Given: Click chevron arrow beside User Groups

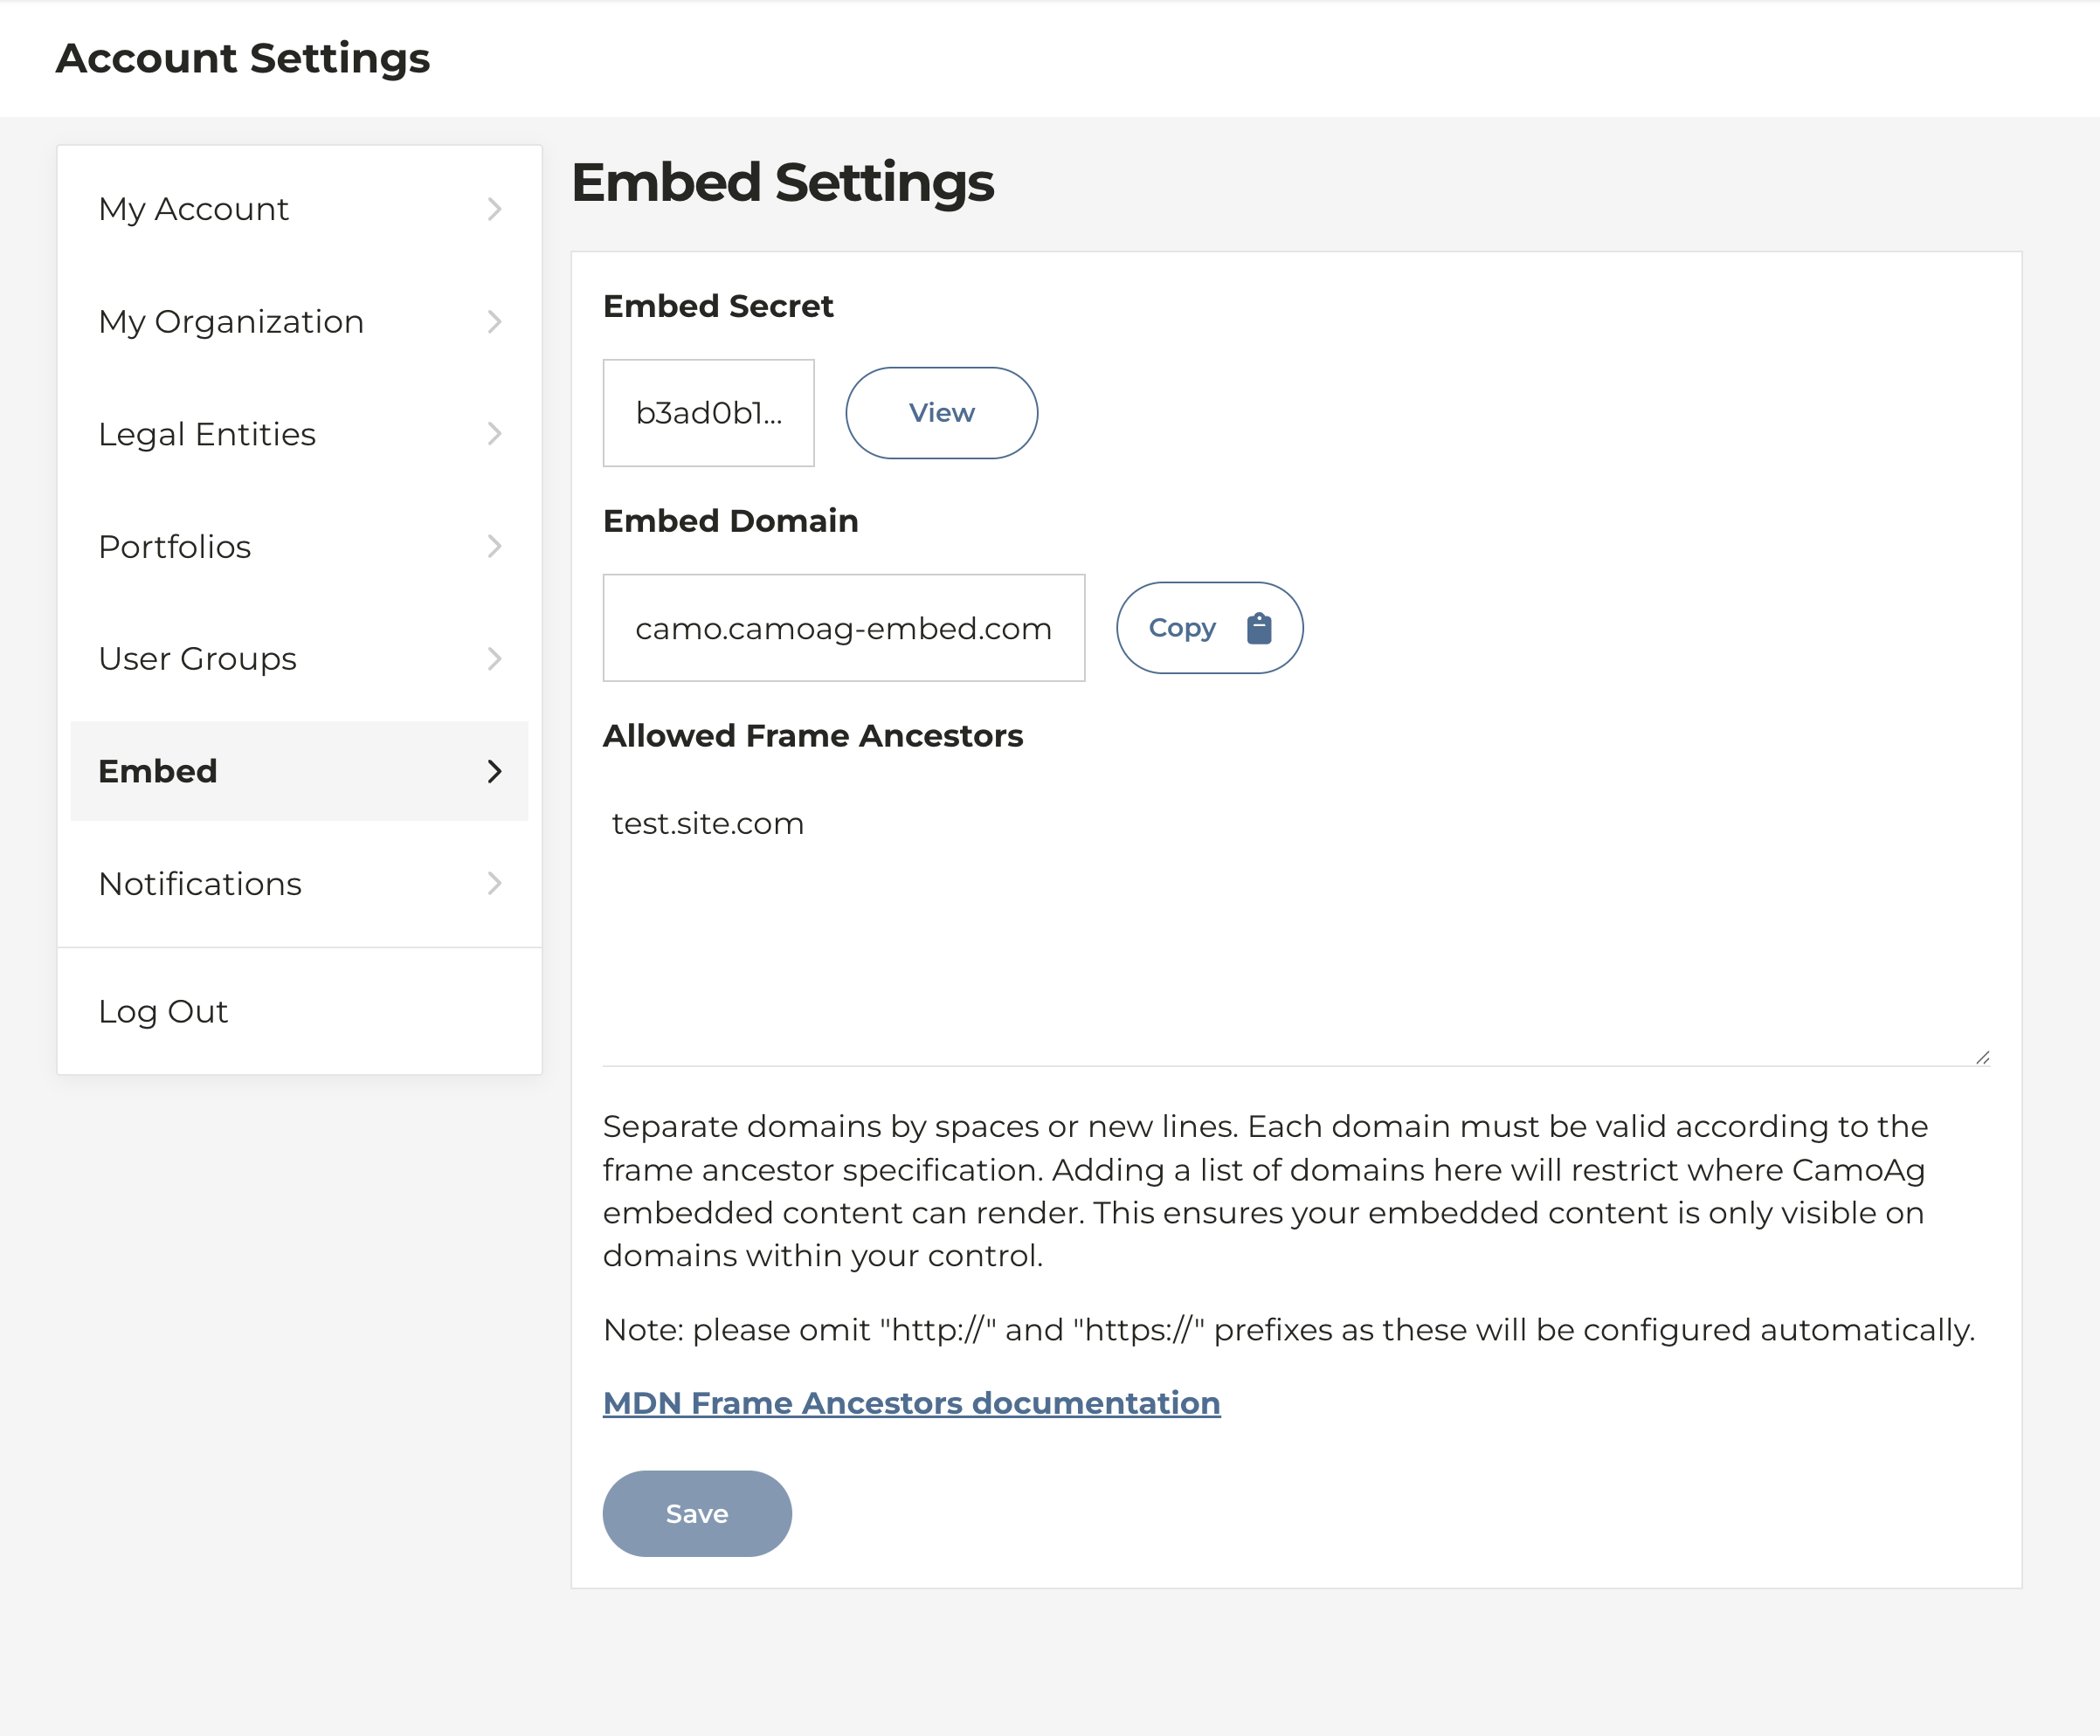Looking at the screenshot, I should coord(494,658).
